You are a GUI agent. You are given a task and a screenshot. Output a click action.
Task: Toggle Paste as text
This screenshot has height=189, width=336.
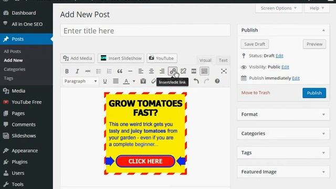point(143,81)
